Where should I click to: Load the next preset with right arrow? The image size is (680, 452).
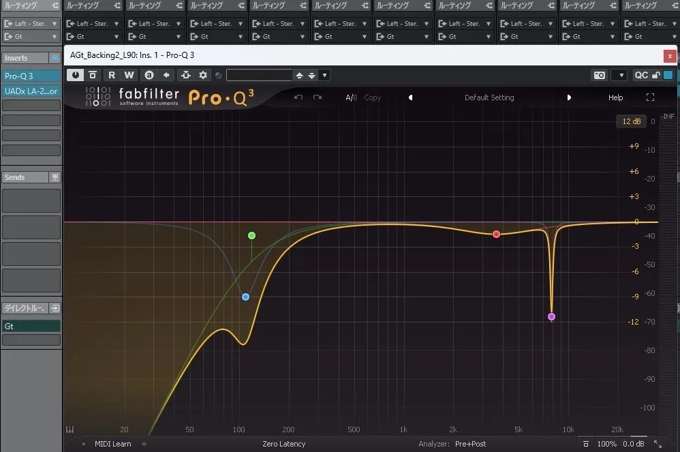click(x=569, y=97)
